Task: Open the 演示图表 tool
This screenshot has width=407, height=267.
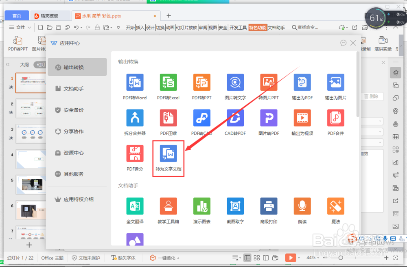Action: pos(202,210)
